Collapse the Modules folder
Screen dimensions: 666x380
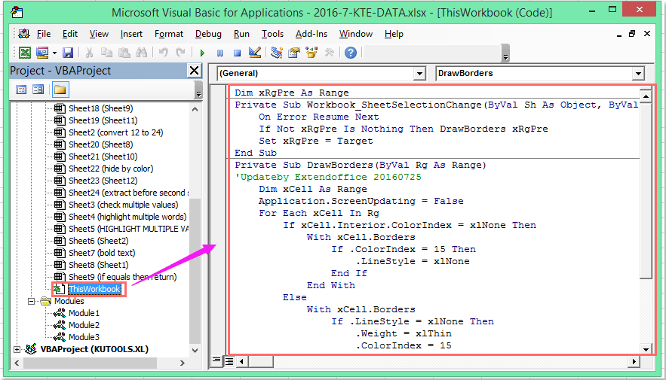coord(32,301)
